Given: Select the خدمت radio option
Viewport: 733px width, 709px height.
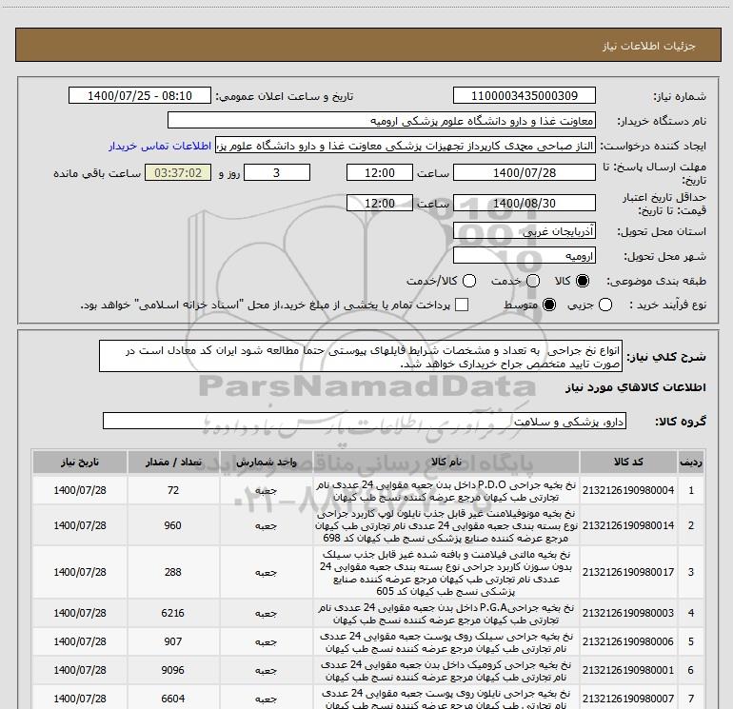Looking at the screenshot, I should click(533, 282).
